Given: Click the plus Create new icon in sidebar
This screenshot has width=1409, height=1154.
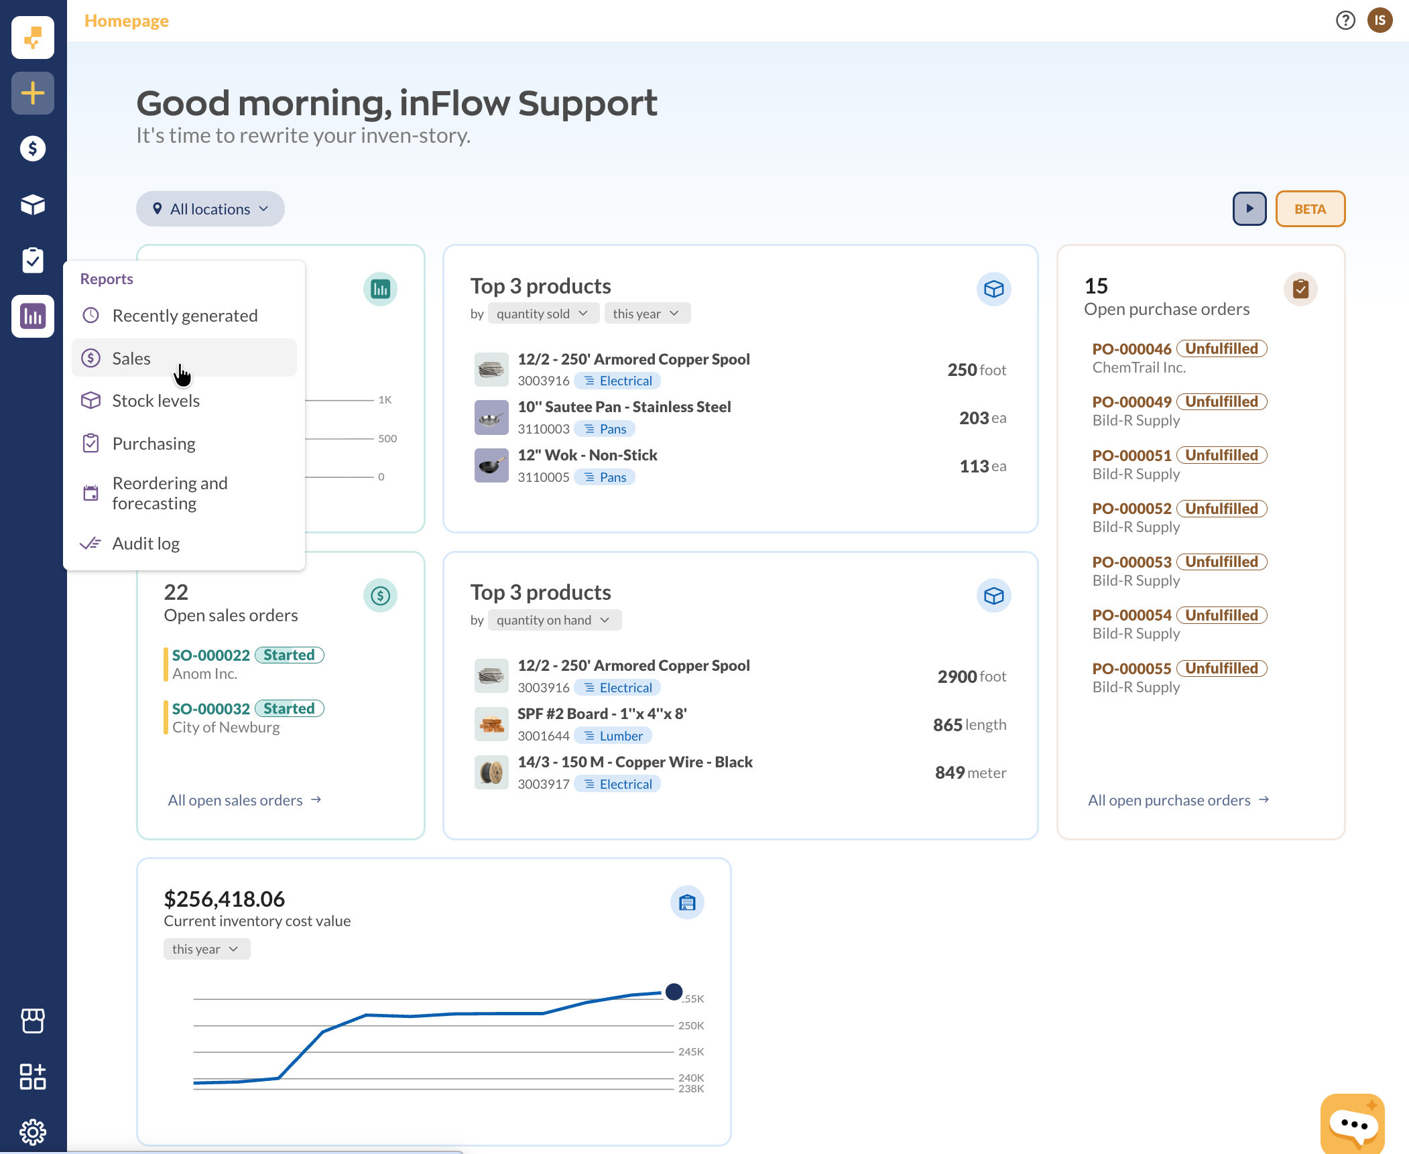Looking at the screenshot, I should pos(32,93).
